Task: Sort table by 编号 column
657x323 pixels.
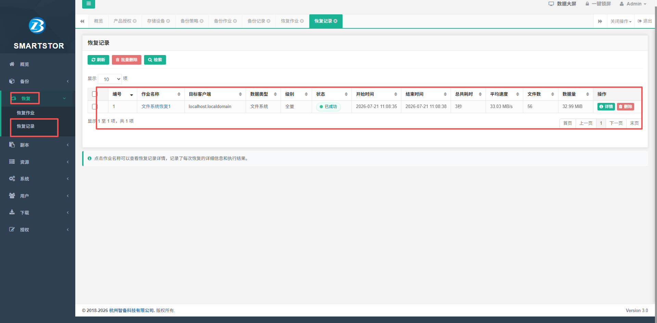Action: coord(123,94)
